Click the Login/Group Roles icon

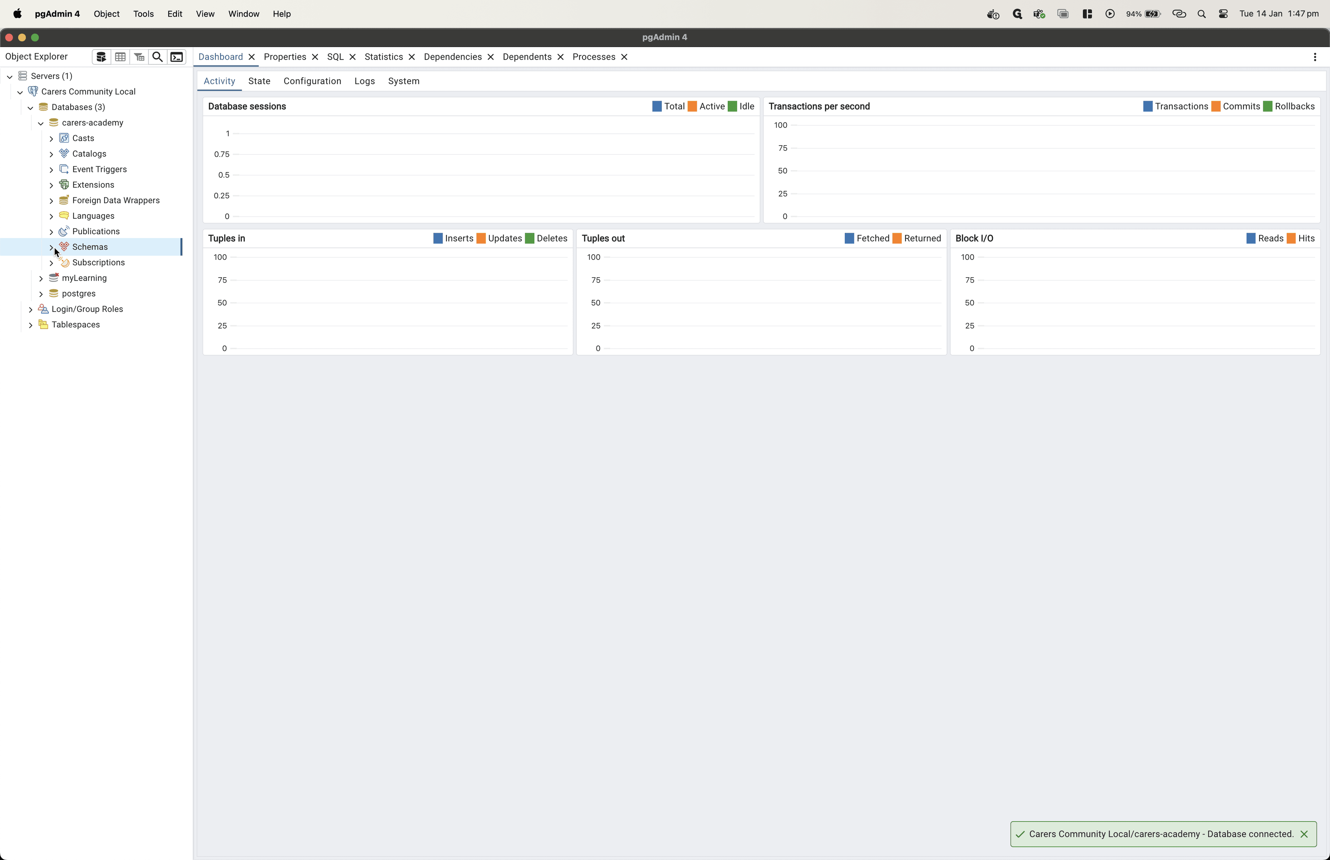point(44,309)
